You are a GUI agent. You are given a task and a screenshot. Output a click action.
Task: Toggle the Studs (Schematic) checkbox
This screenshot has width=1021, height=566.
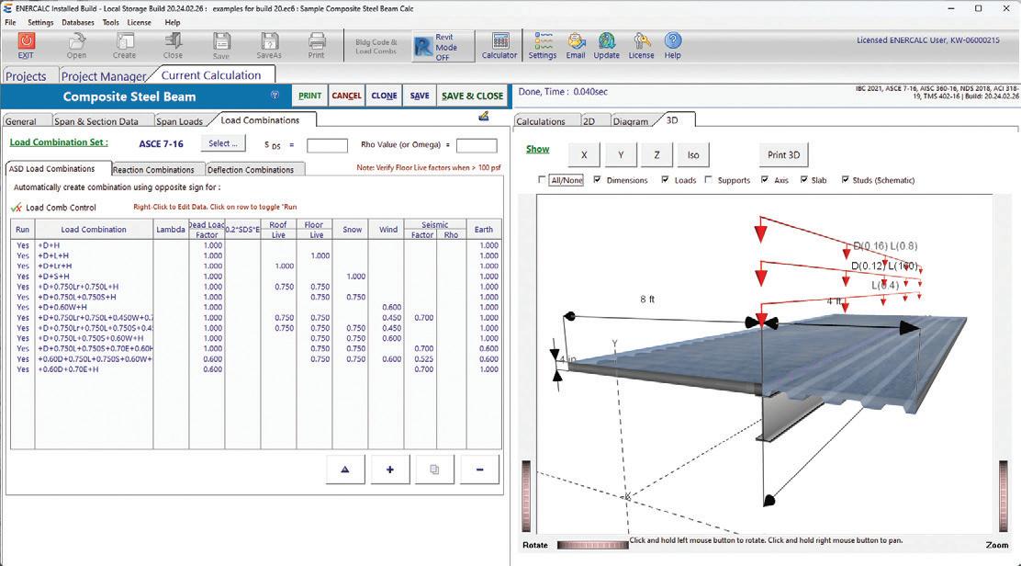pyautogui.click(x=846, y=180)
